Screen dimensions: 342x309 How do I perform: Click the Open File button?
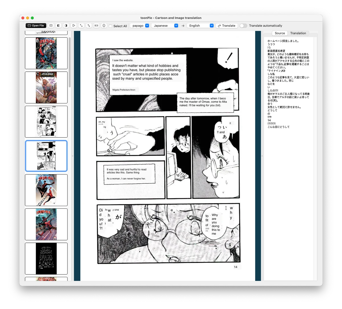(36, 26)
